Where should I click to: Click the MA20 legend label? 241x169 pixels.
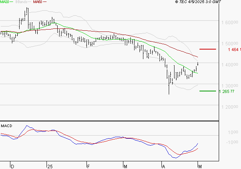[5, 2]
